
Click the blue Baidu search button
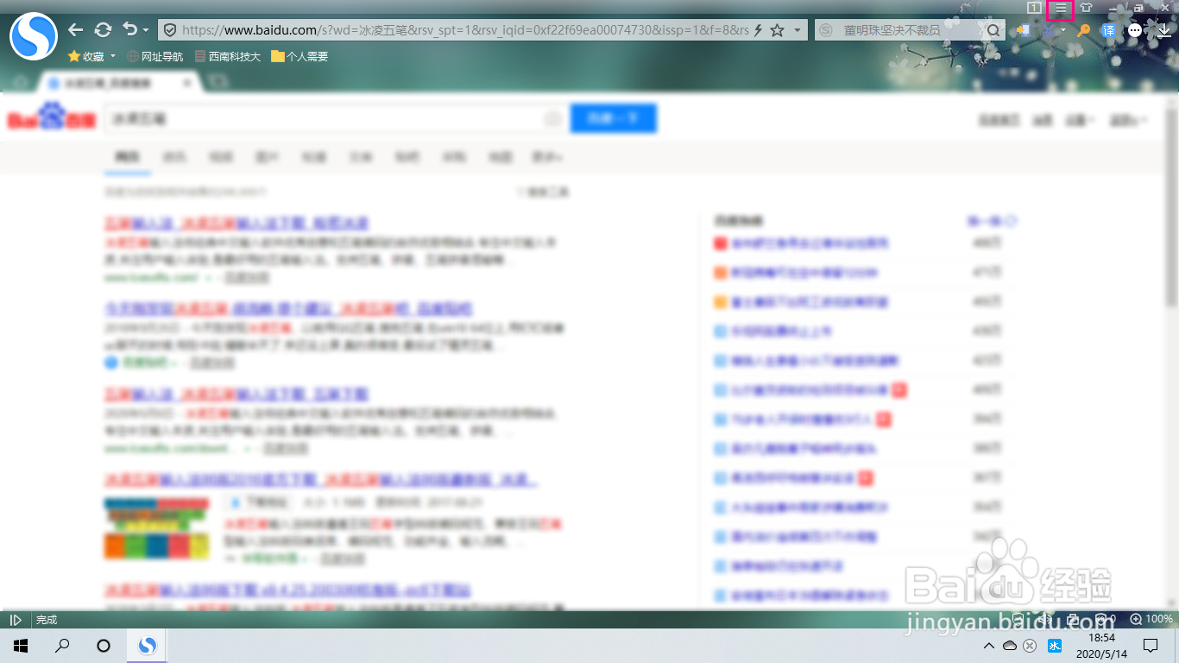pos(614,118)
